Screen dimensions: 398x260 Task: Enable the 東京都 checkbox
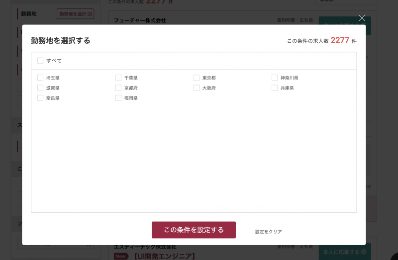[197, 78]
